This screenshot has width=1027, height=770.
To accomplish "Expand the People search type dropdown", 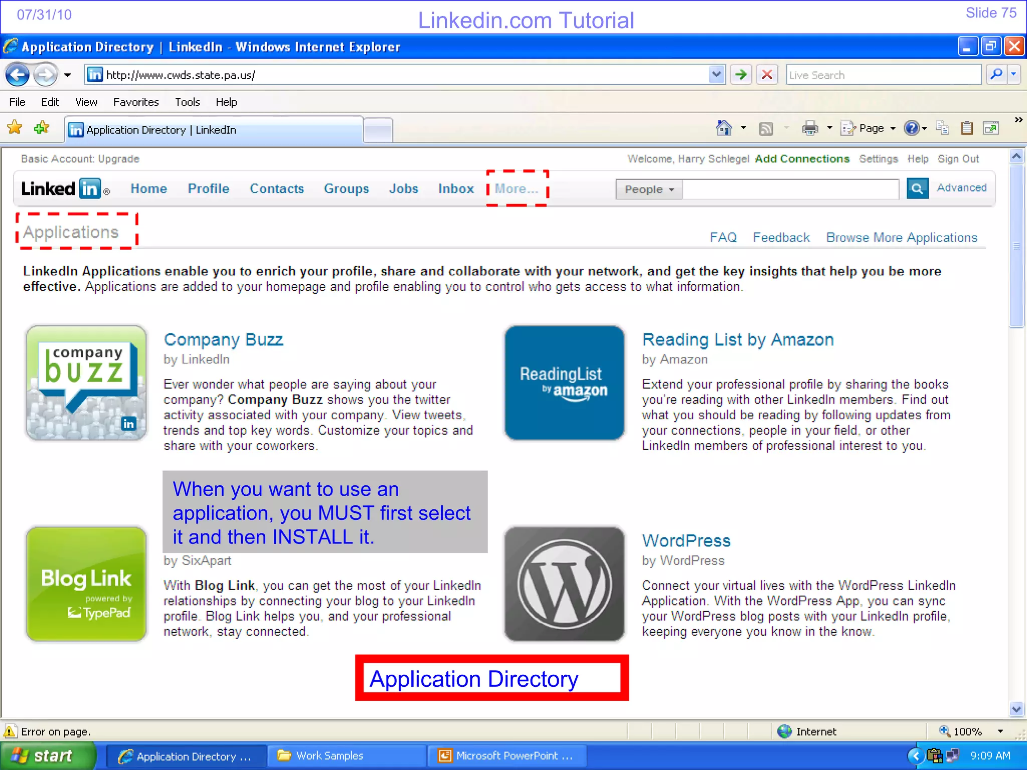I will [649, 189].
